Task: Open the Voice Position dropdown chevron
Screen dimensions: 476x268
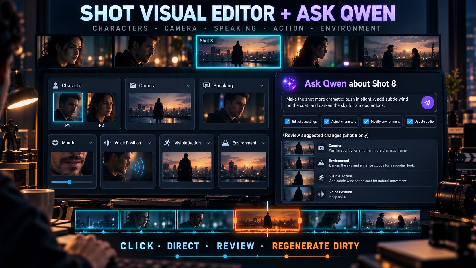Action: 150,143
